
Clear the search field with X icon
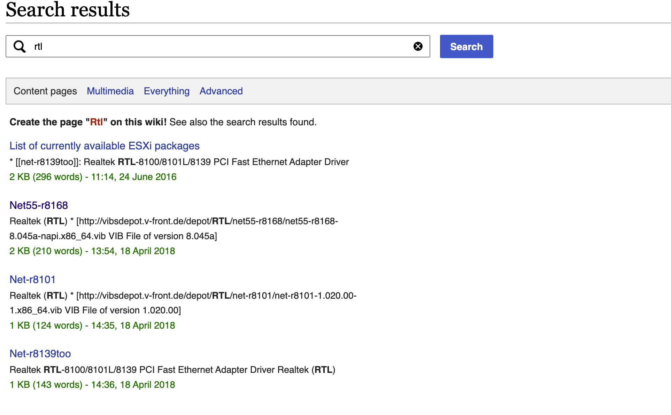click(418, 46)
